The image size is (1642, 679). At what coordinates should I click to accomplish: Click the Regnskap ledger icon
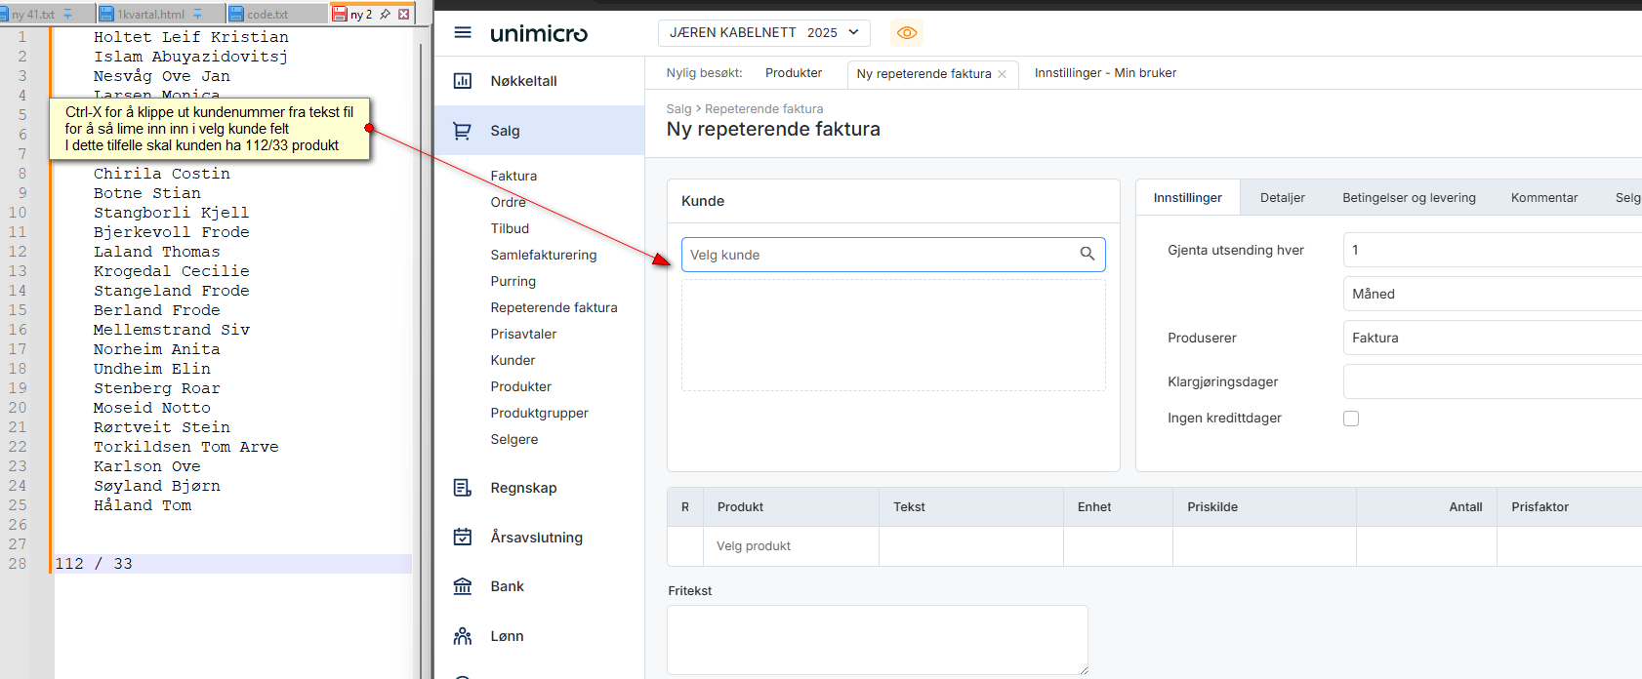tap(463, 488)
